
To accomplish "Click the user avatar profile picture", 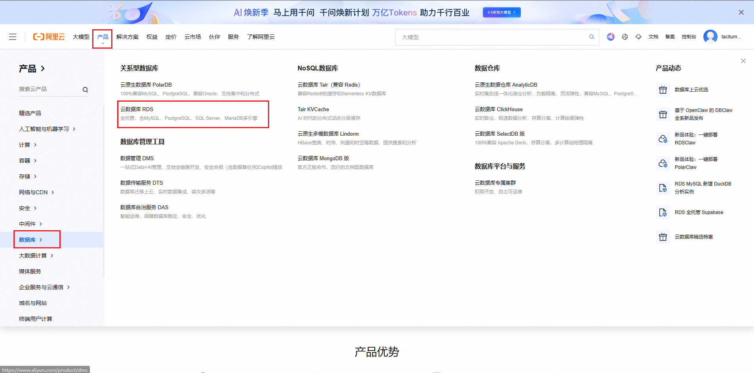I will point(710,37).
